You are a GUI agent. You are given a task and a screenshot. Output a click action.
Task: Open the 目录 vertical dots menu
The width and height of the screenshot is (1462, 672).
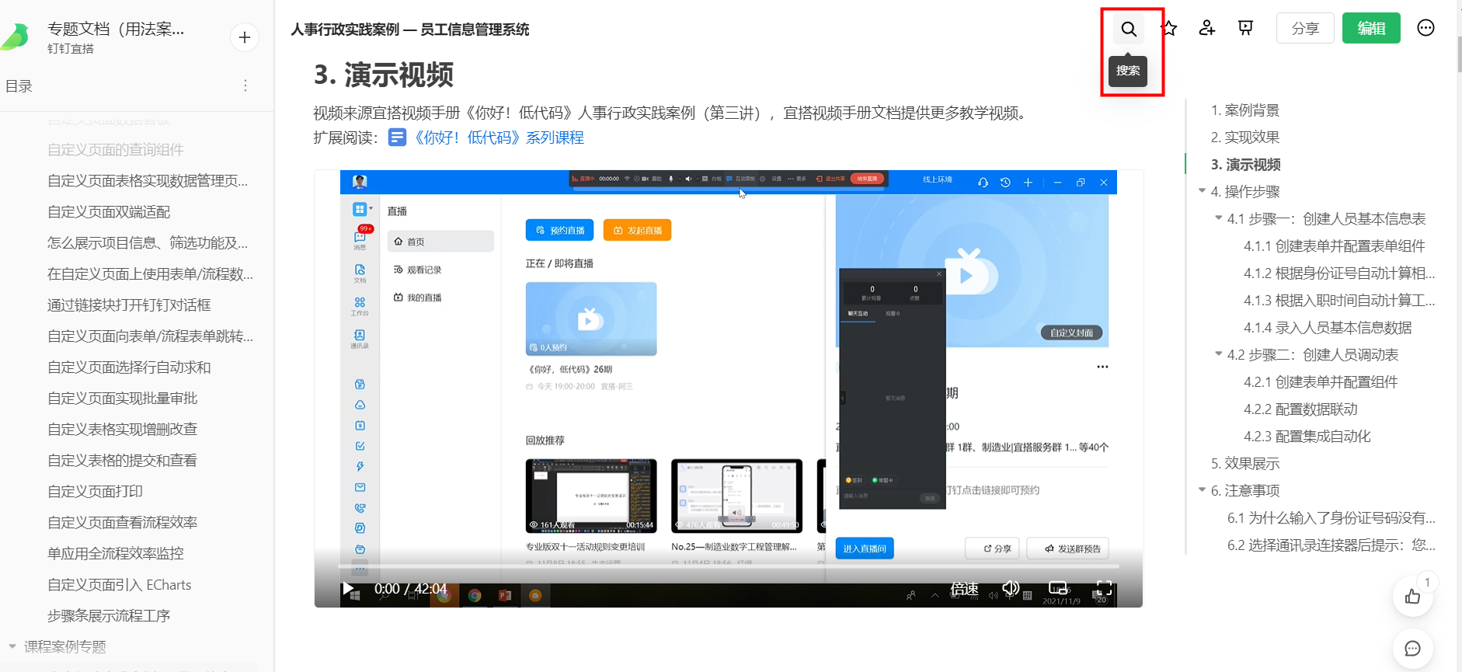point(245,85)
